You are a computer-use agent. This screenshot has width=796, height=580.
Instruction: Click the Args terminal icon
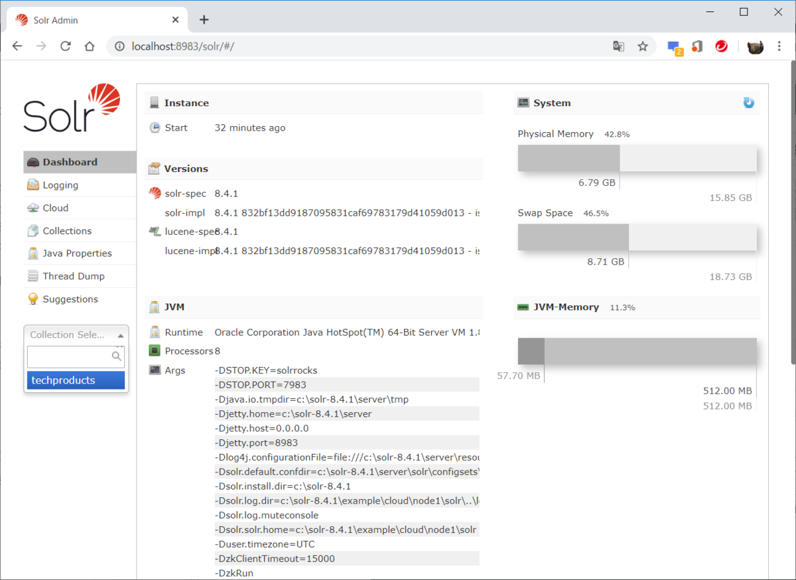[x=155, y=370]
